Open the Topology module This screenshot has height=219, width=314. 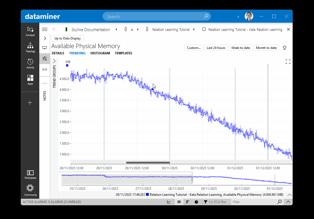coord(30,47)
